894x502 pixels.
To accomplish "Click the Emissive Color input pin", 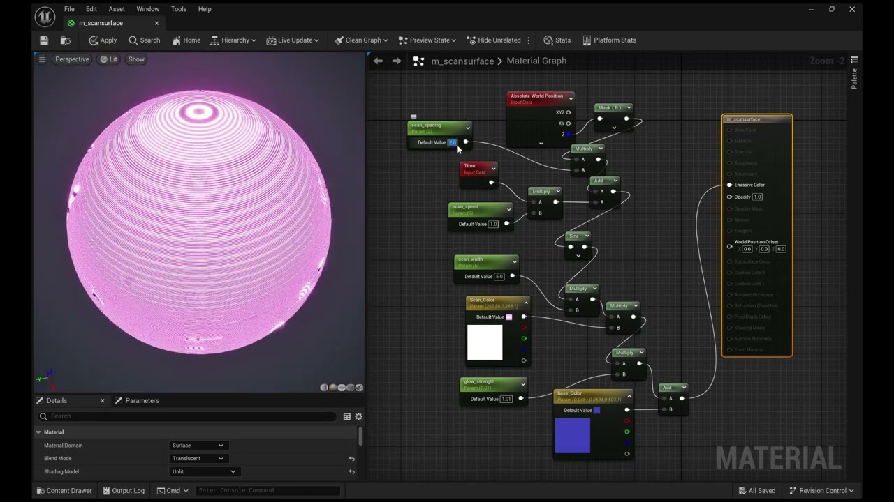I will click(x=730, y=185).
